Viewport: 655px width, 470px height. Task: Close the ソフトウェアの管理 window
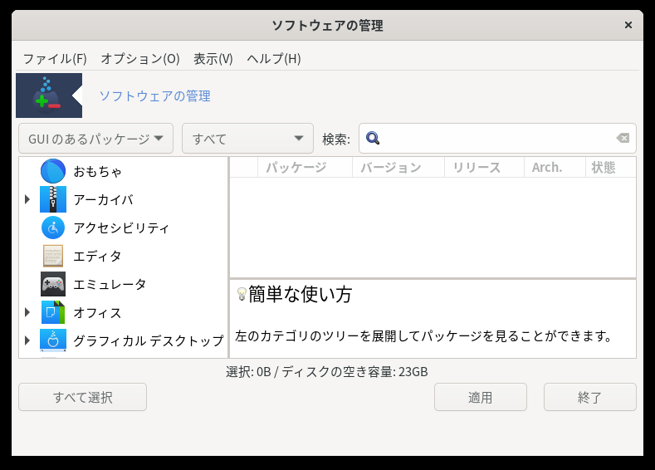tap(628, 26)
